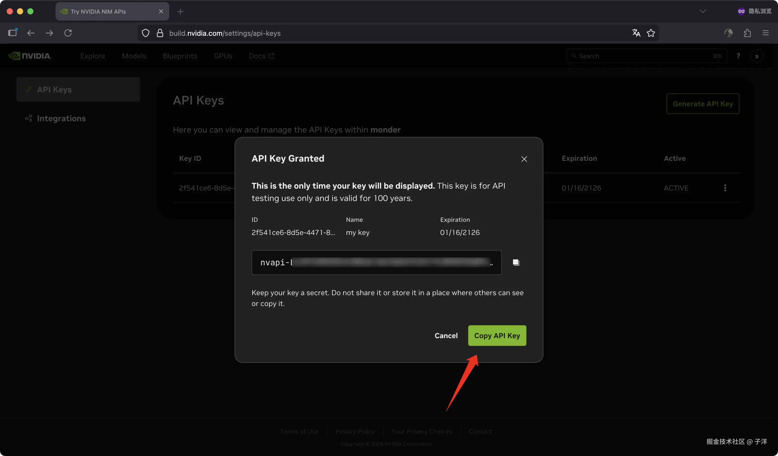Go back to the previous page
The width and height of the screenshot is (778, 456).
coord(31,33)
